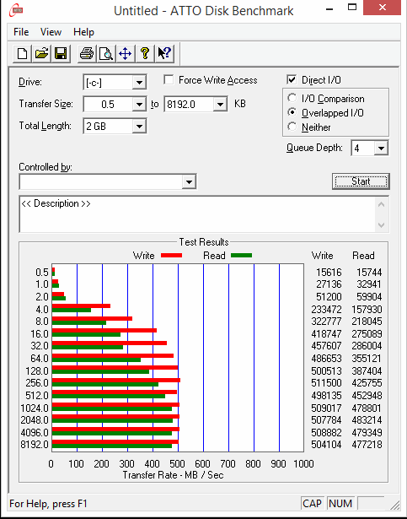
Task: Expand Transfer Size minimum 0.5 dropdown
Action: (139, 105)
